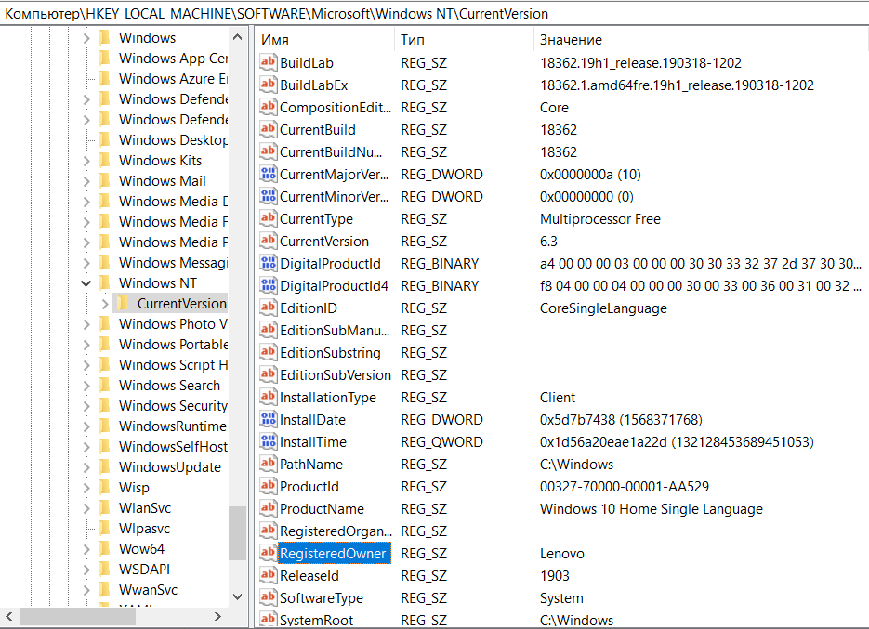Click the Multiprocessor Free value data
The width and height of the screenshot is (869, 629).
pos(599,219)
